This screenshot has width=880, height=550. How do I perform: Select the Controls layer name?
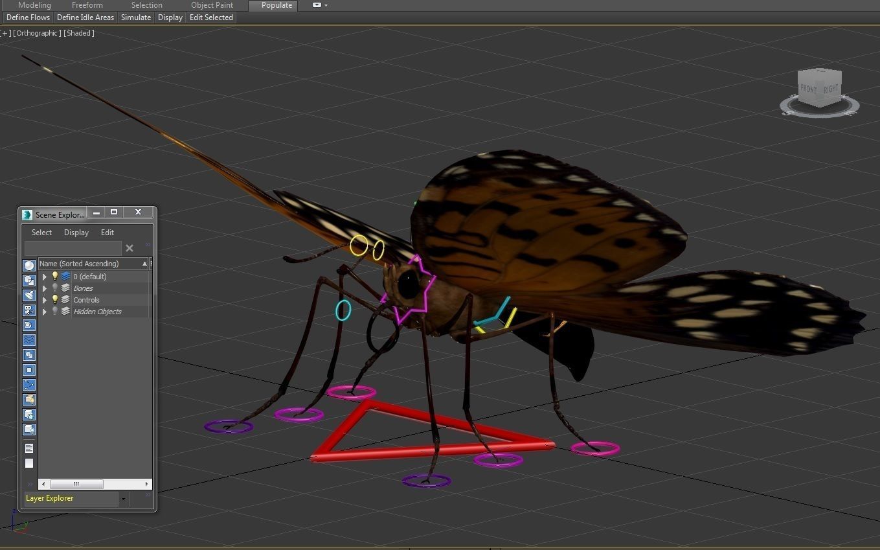point(86,300)
